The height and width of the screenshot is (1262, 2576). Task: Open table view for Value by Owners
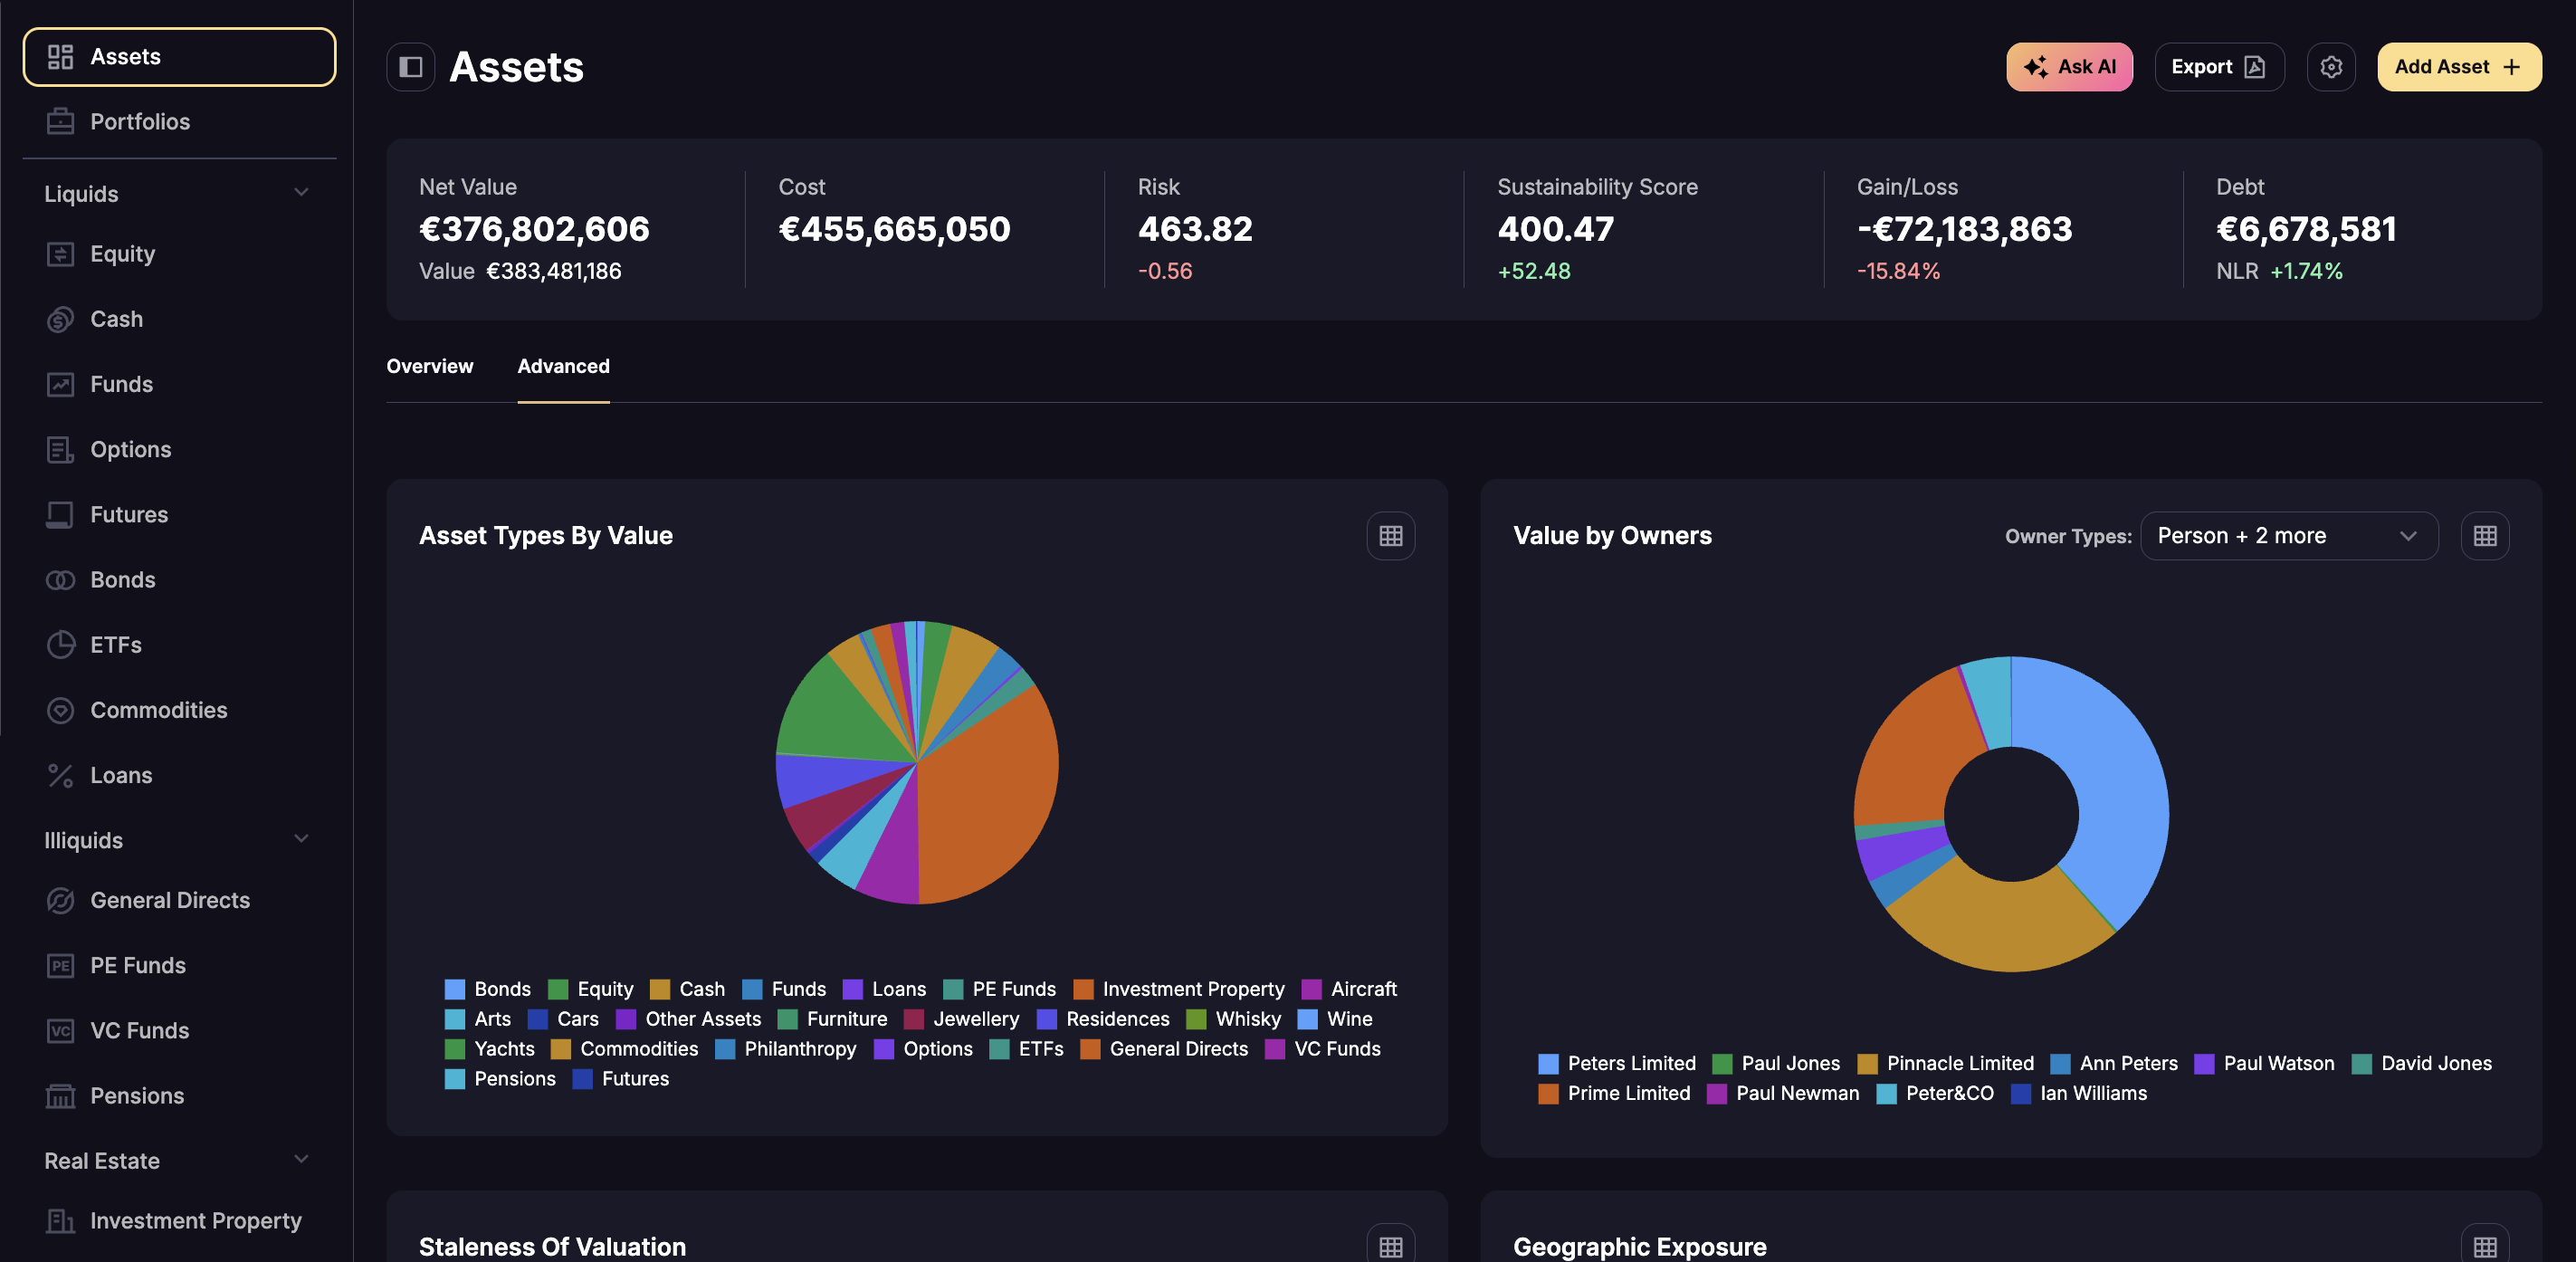(2485, 536)
